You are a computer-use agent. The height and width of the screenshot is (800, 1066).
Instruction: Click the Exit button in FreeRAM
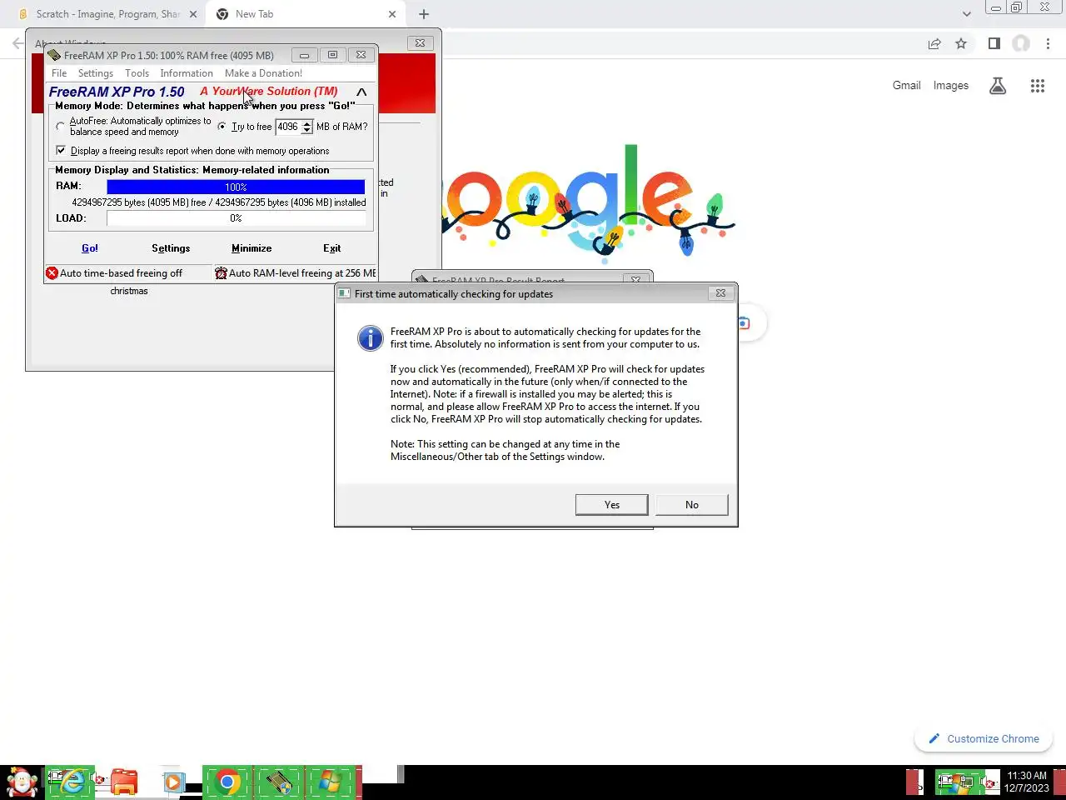point(331,248)
